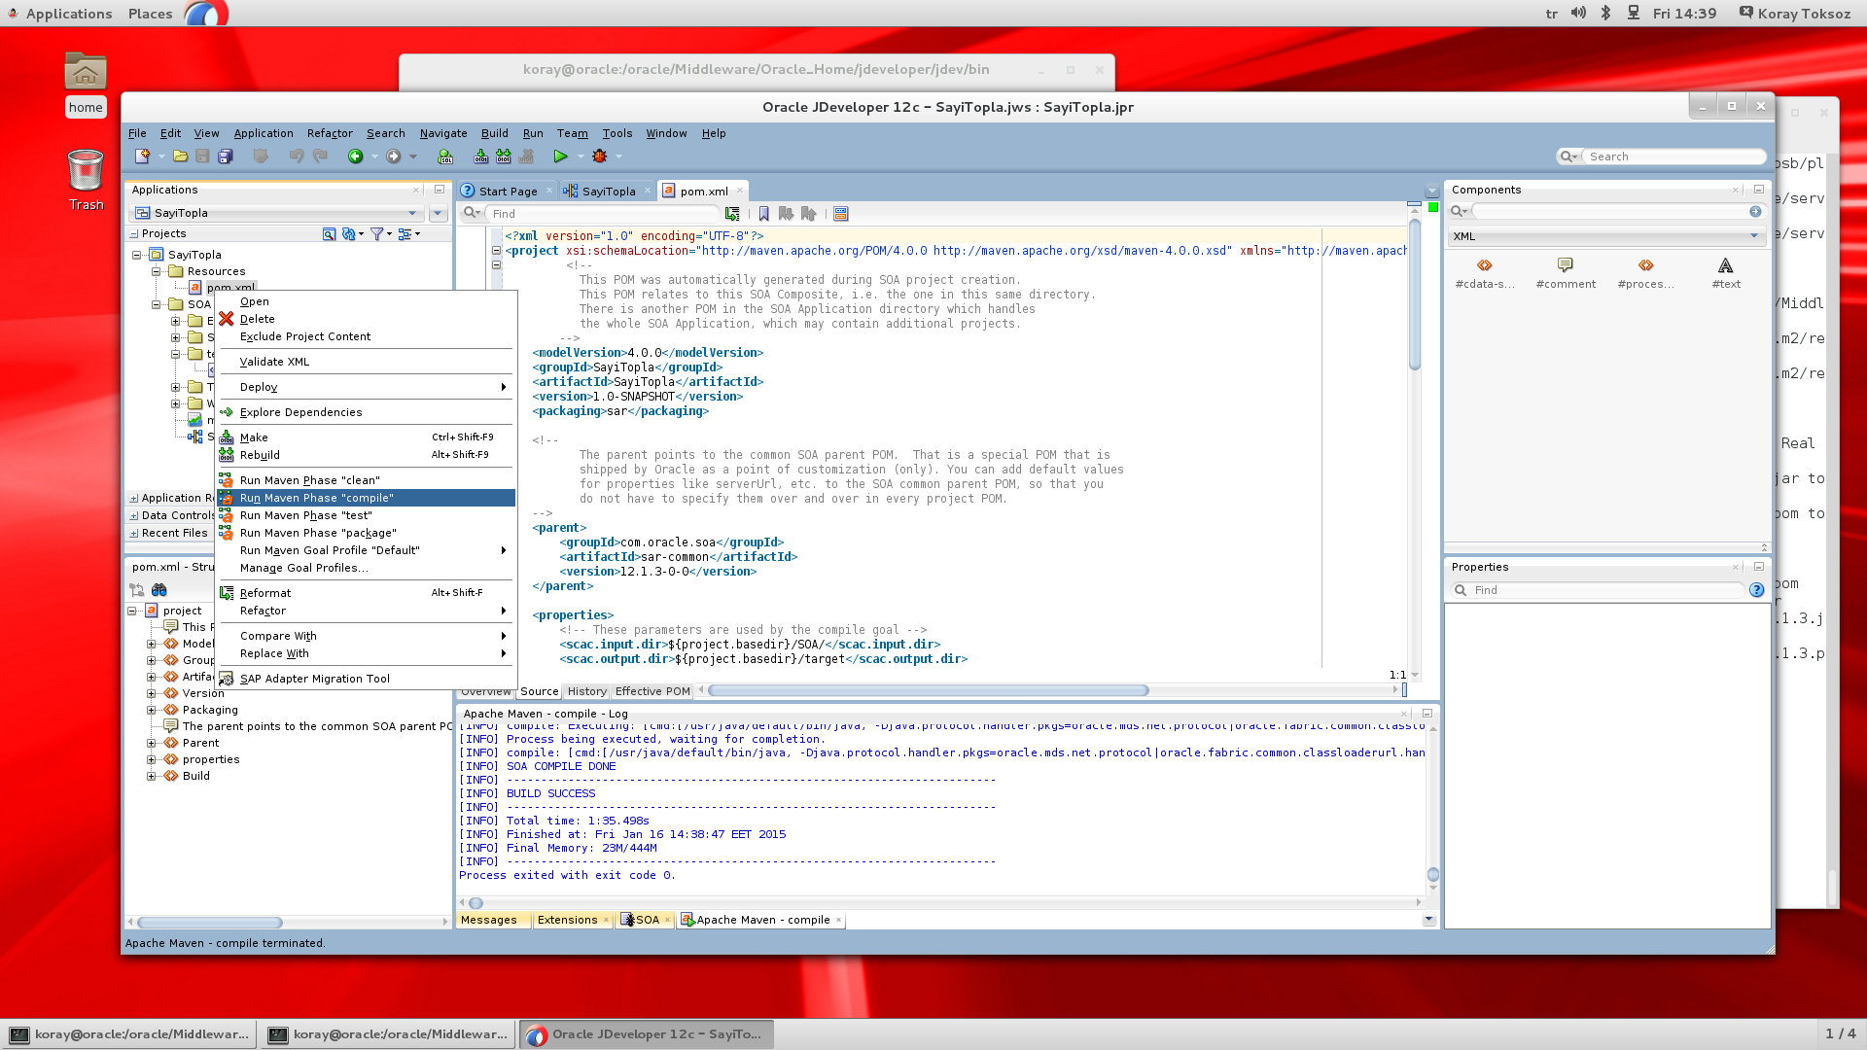Click the editor Find input field

click(x=603, y=214)
